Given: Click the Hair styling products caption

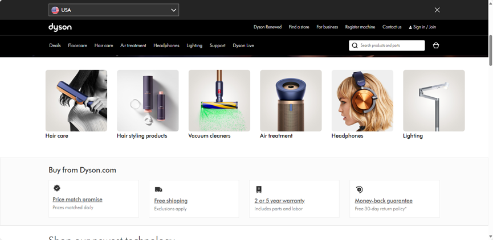Looking at the screenshot, I should pyautogui.click(x=142, y=136).
